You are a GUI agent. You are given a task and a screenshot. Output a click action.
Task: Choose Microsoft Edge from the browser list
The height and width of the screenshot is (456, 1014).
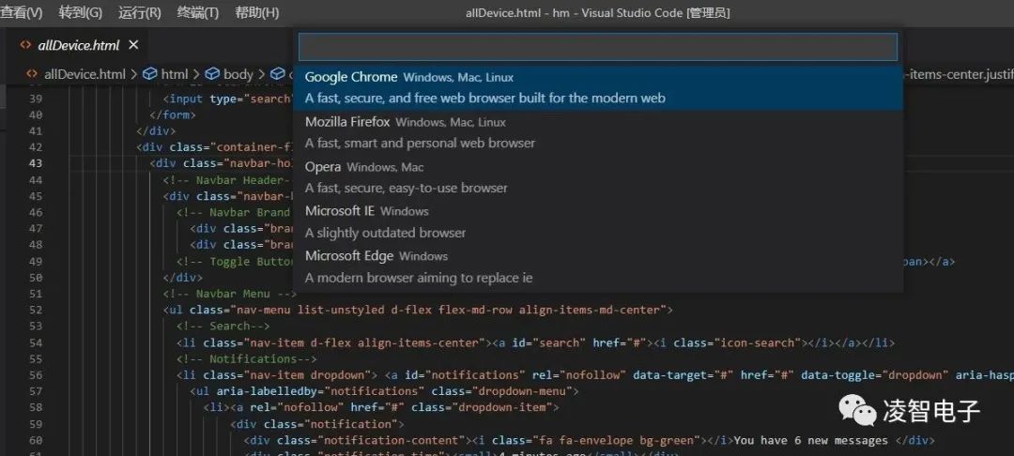pos(597,266)
